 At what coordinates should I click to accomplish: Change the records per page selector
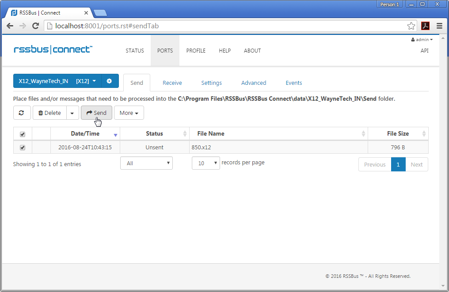[205, 163]
